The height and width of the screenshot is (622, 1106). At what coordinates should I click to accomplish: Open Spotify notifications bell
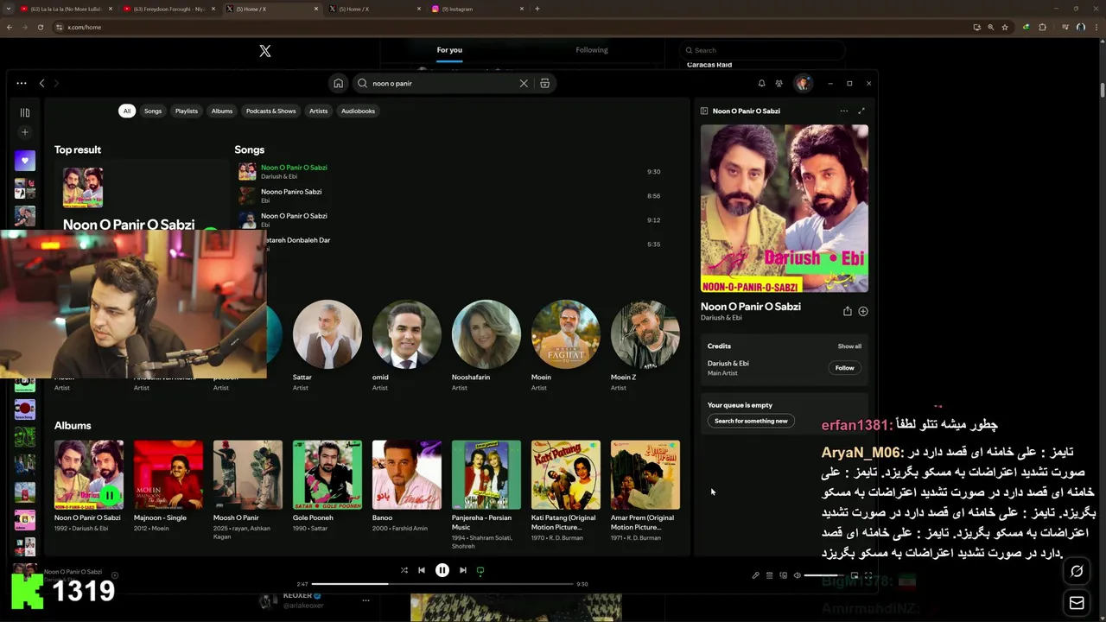click(x=761, y=83)
